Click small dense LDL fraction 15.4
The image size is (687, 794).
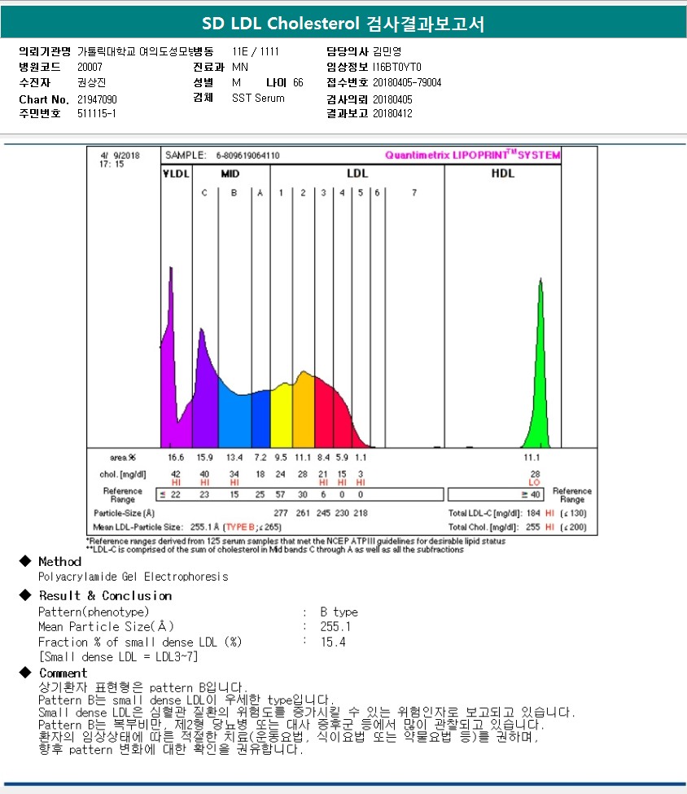tap(333, 642)
